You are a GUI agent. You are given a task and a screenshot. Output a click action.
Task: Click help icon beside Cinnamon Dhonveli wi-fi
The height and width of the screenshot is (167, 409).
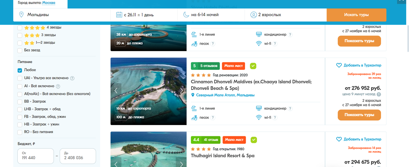(x=275, y=118)
